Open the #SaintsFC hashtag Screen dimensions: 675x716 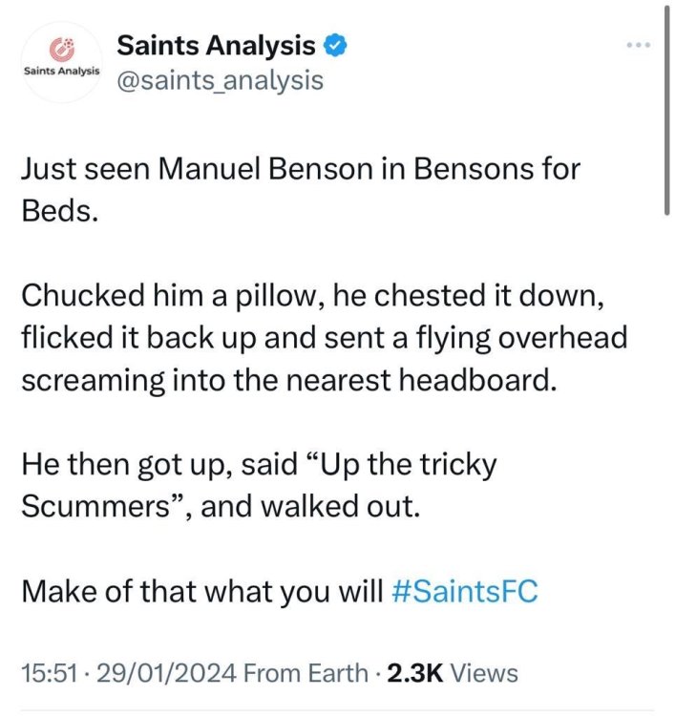point(465,592)
